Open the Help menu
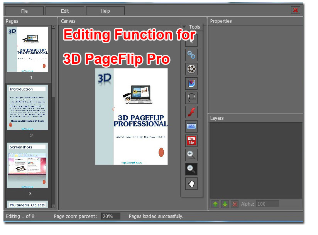The width and height of the screenshot is (318, 235). [105, 11]
